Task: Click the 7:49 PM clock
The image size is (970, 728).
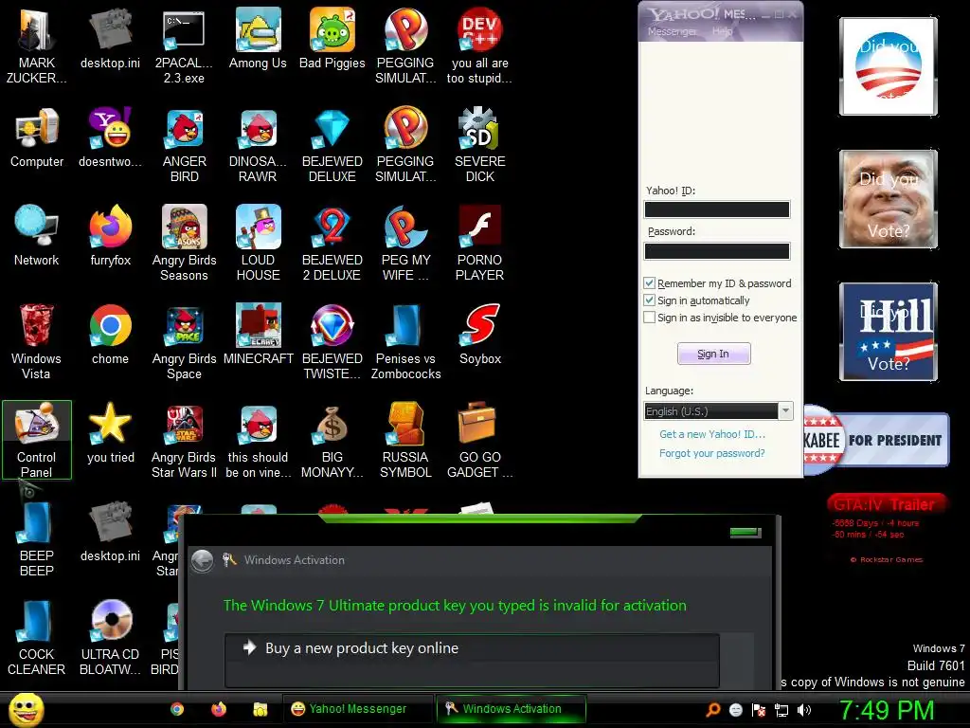Action: [x=887, y=710]
